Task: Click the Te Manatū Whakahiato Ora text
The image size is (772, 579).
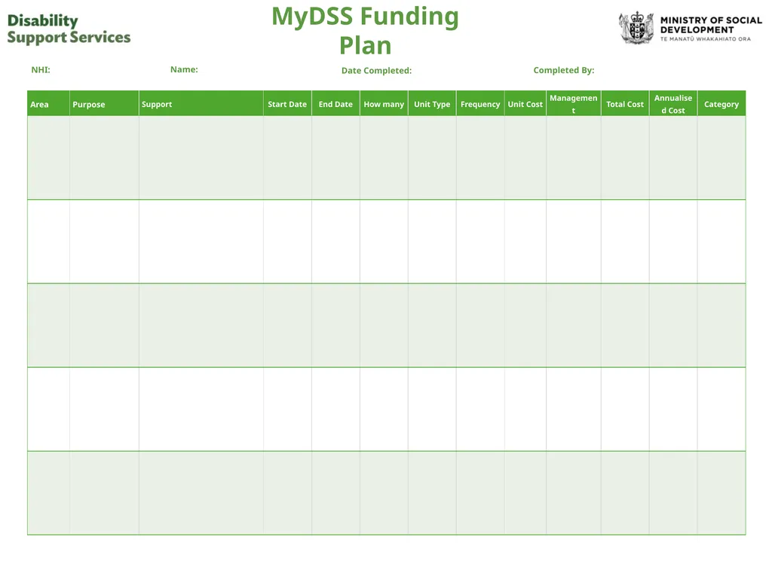Action: coord(706,39)
